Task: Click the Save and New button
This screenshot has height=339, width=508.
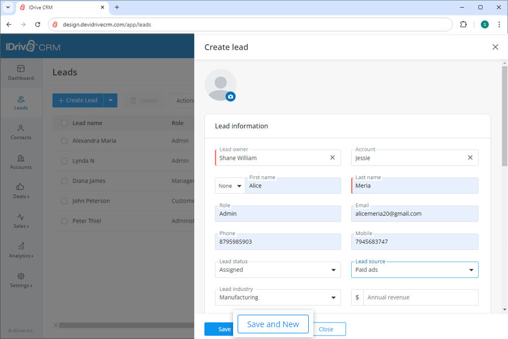Action: (273, 324)
